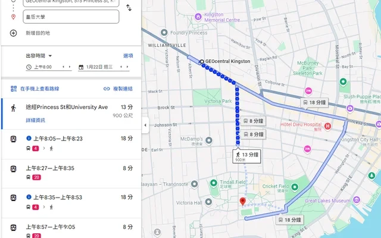Viewport: 381px width, 238px height.
Task: Click transit icon of 上午8:27 route
Action: (x=13, y=169)
